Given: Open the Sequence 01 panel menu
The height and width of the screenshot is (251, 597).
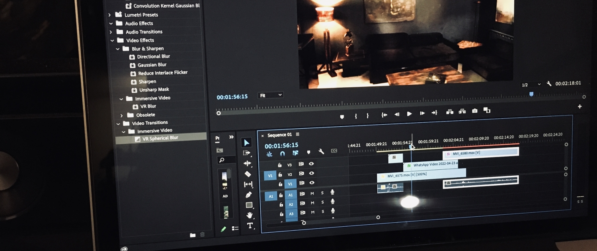Looking at the screenshot, I should 297,134.
